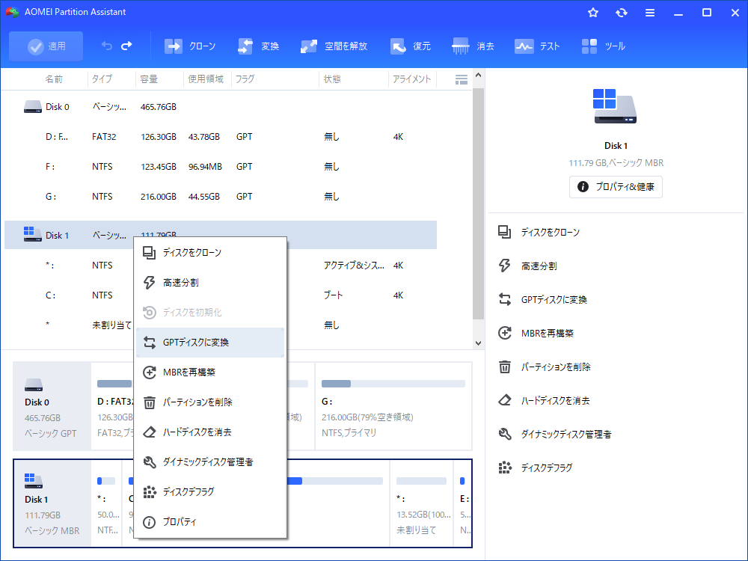Click the プロパティ&健康 button
Screen dimensions: 748x561
pos(616,187)
